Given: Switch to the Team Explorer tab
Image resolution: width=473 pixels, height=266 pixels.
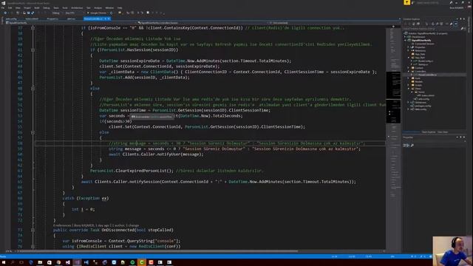Looking at the screenshot, I should point(429,132).
